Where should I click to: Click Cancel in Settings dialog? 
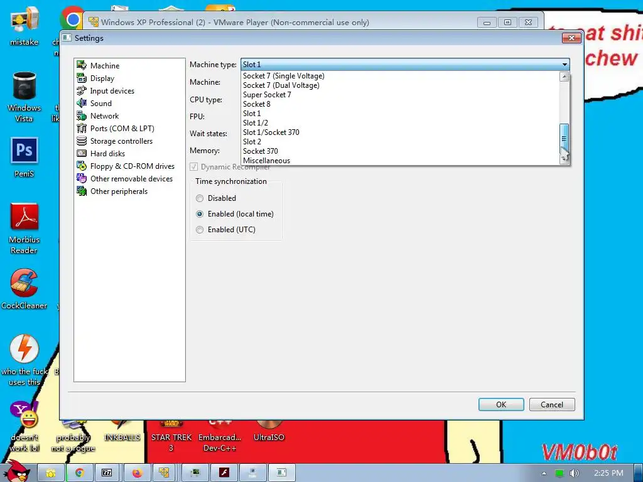click(552, 405)
